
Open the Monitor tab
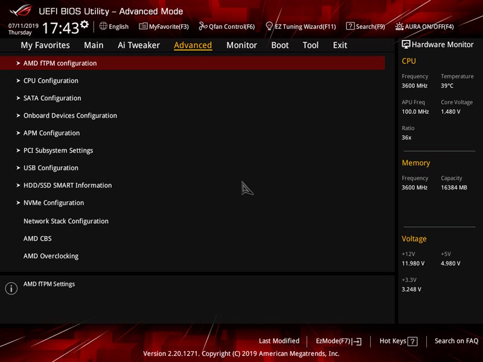[x=241, y=45]
